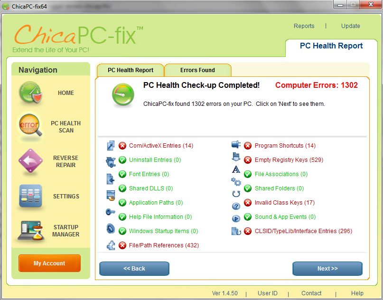Screen dimensions: 383x300
Task: Click the Sound & App Events (0) label
Action: pyautogui.click(x=285, y=217)
